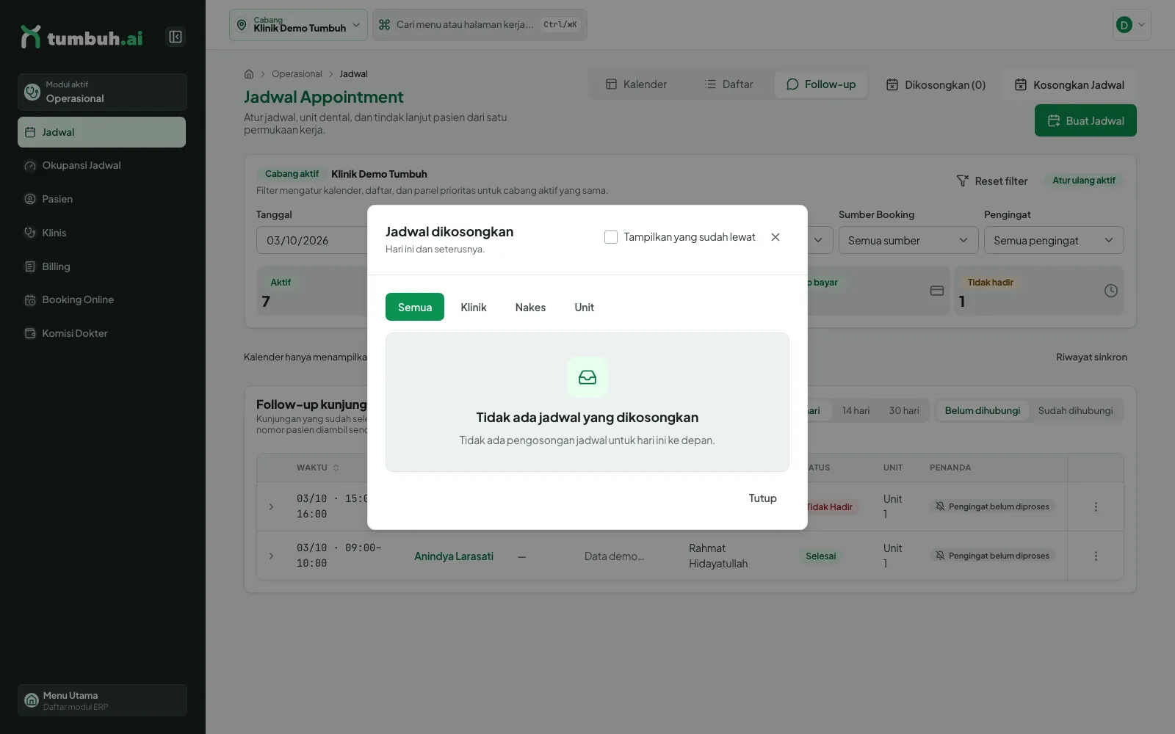This screenshot has height=734, width=1175.
Task: Open Riwayat sinkron link
Action: pyautogui.click(x=1091, y=357)
